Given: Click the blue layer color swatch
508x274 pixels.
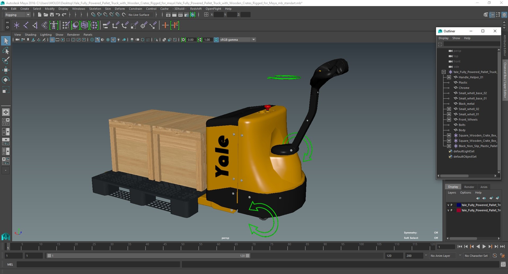Looking at the screenshot, I should 459,205.
